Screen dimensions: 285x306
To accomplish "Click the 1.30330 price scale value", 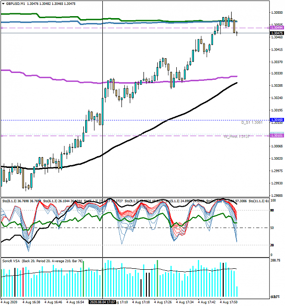I will click(277, 73).
